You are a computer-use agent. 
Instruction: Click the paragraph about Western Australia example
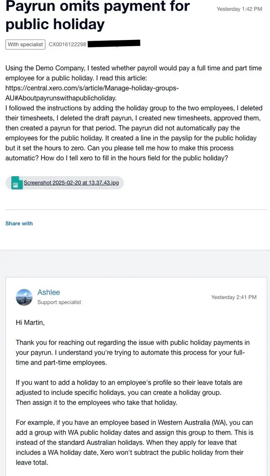(135, 443)
